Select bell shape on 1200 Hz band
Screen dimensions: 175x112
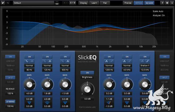(x=107, y=61)
